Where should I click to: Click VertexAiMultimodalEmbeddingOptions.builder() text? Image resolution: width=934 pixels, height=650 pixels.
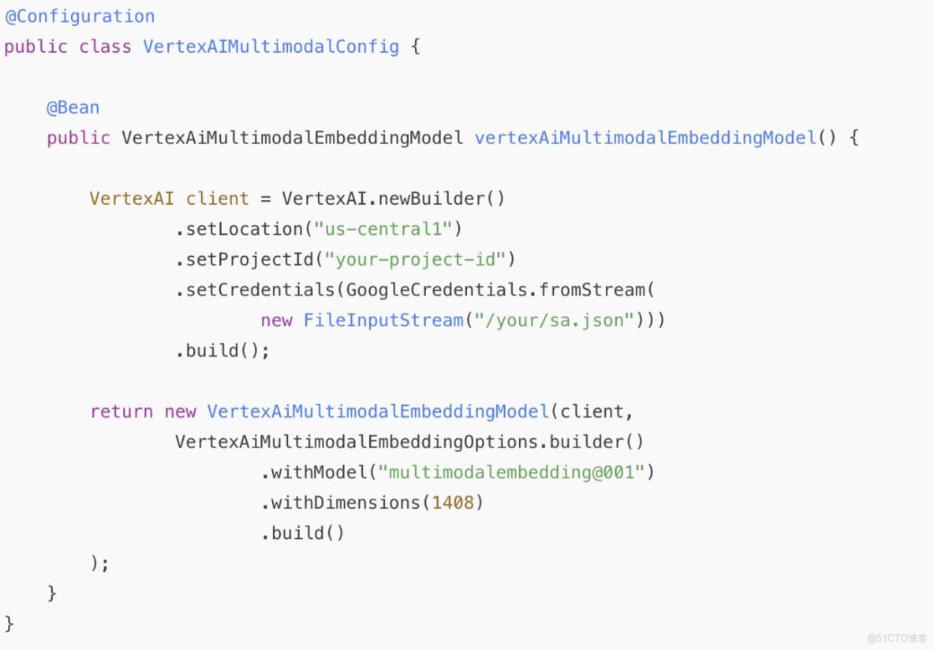[409, 442]
